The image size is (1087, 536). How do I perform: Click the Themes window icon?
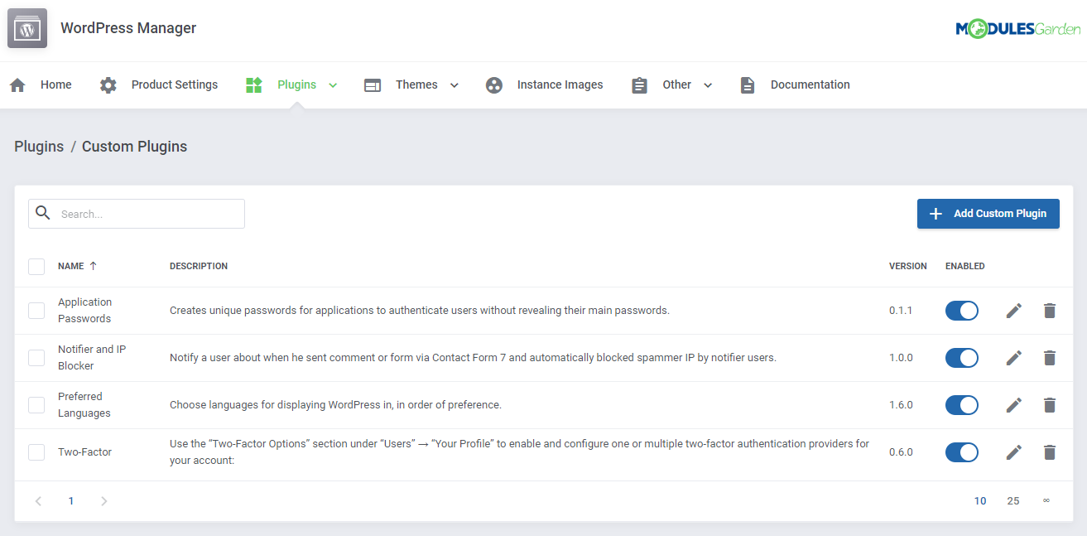tap(373, 85)
